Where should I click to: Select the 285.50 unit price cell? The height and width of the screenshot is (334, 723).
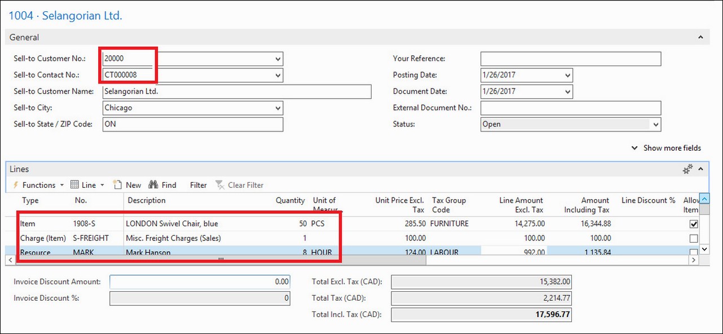(415, 223)
